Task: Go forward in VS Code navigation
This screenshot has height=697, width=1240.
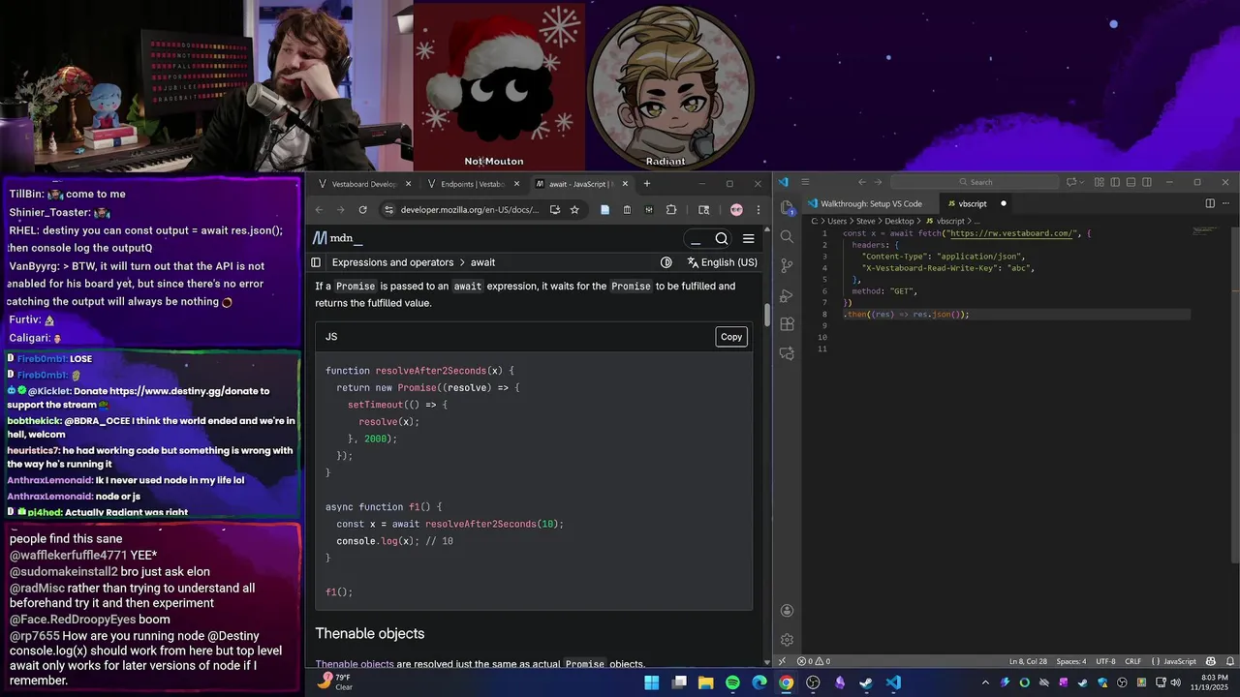Action: [878, 182]
